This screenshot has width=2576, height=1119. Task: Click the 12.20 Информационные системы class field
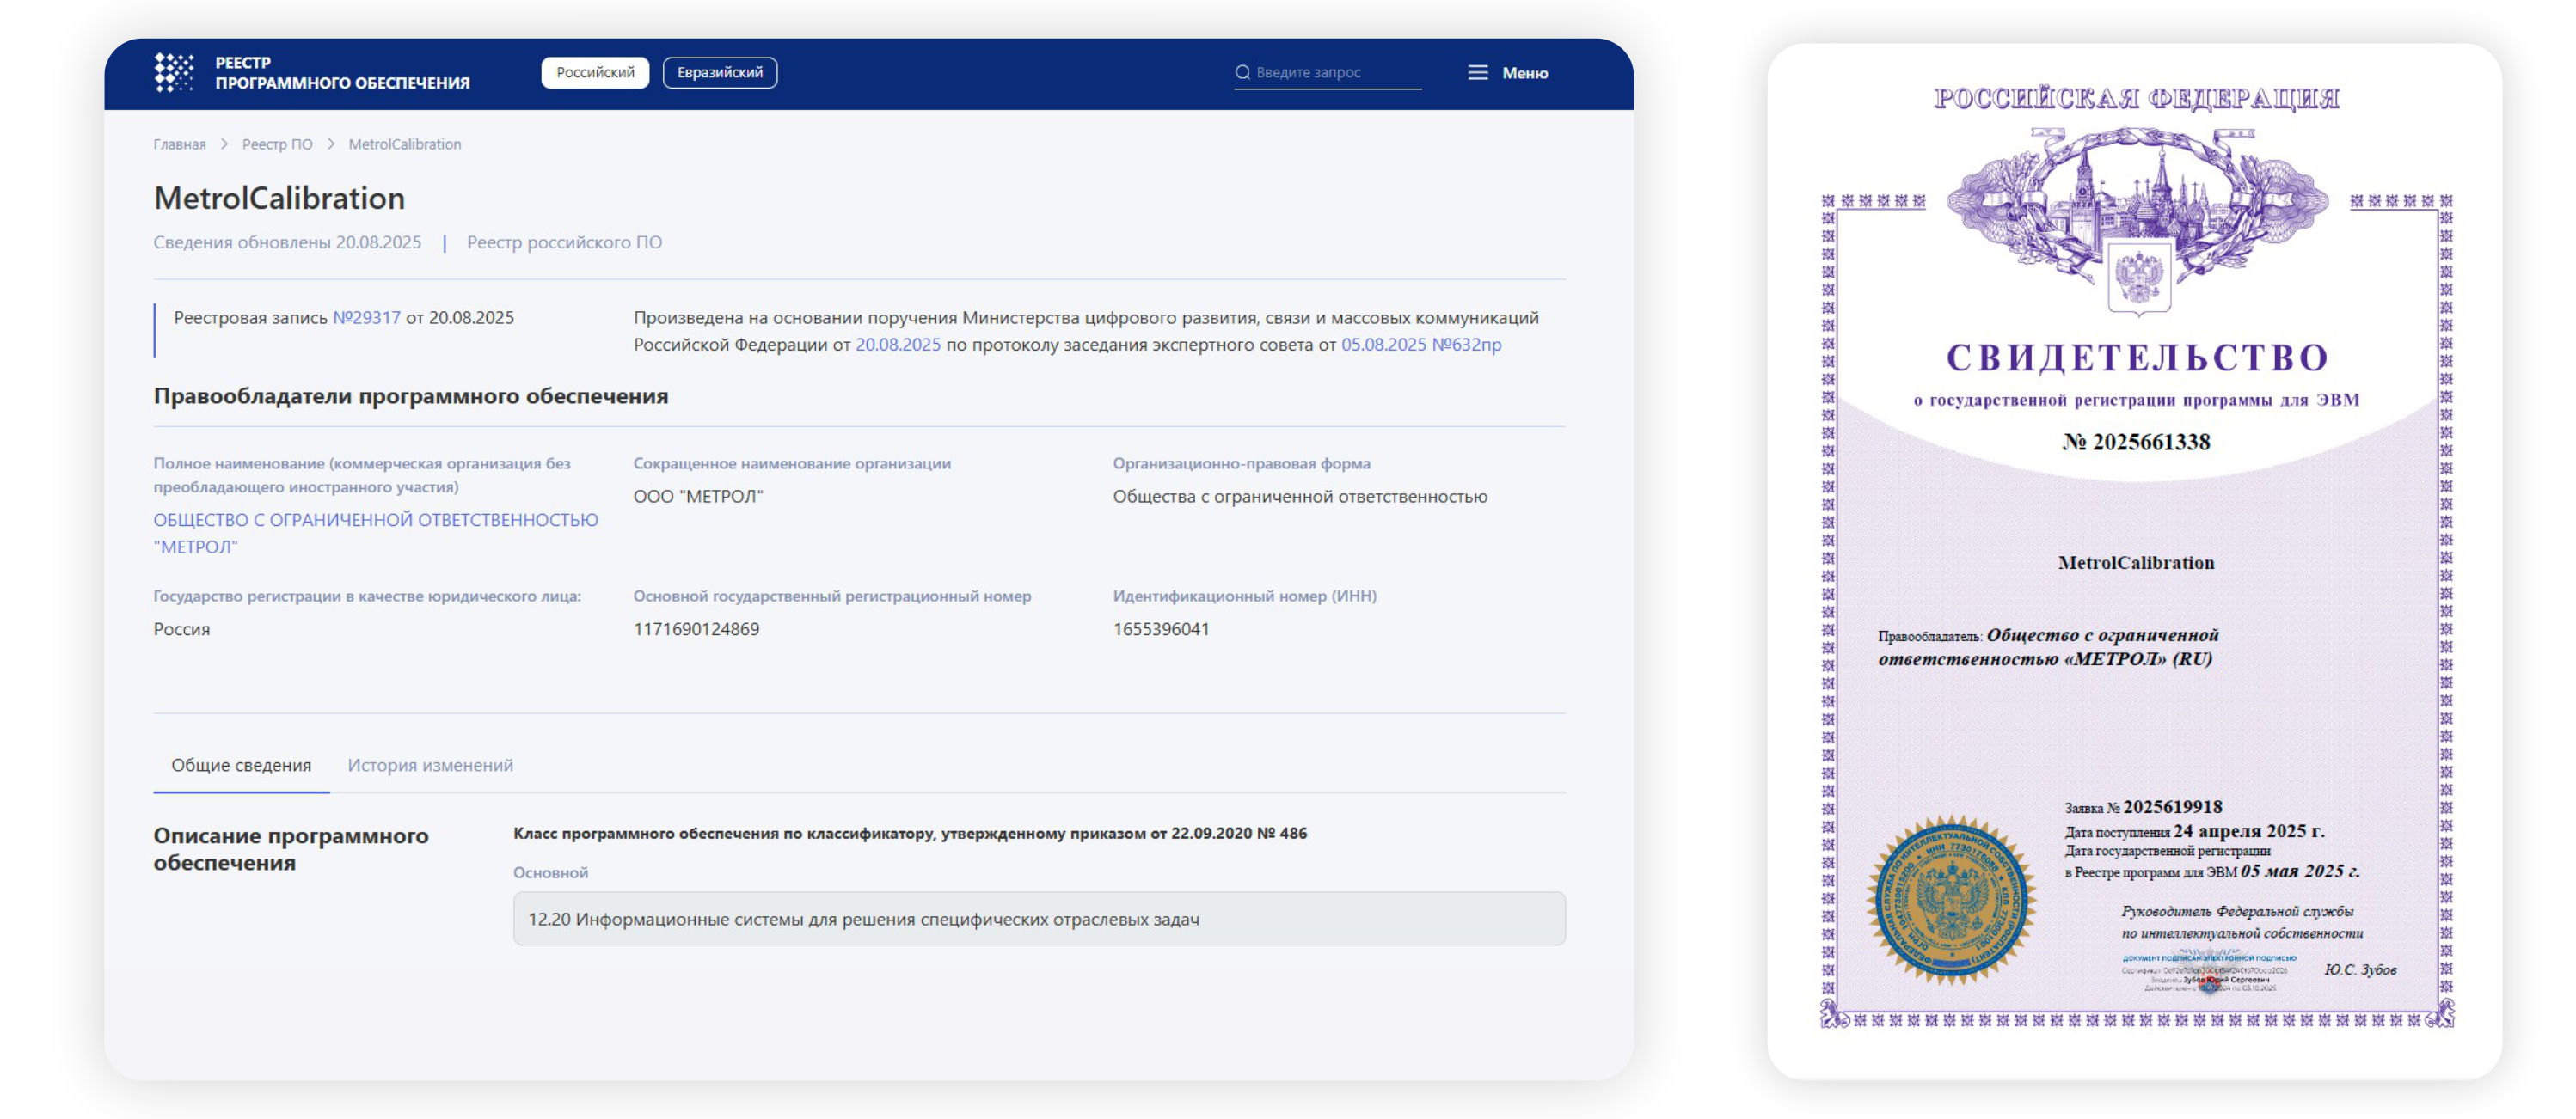coord(1039,918)
